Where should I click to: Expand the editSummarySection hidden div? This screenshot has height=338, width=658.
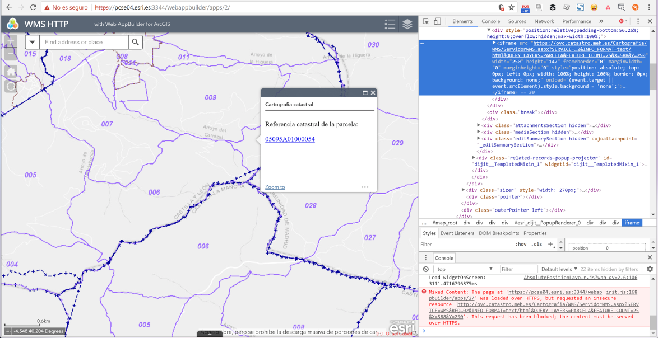pos(479,138)
